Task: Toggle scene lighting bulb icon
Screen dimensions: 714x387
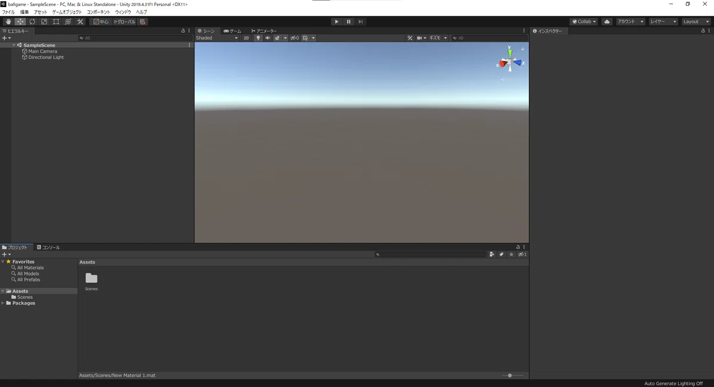Action: tap(258, 38)
